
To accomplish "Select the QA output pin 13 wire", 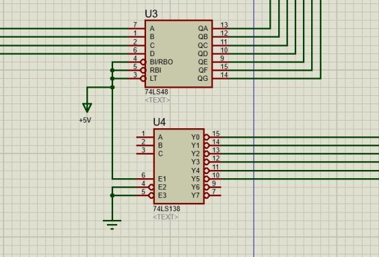I will coord(242,28).
